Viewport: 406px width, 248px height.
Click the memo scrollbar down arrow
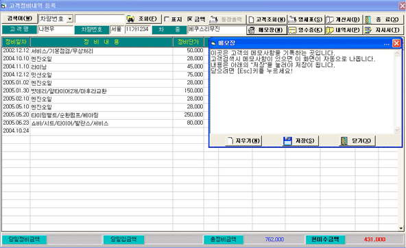[396, 130]
